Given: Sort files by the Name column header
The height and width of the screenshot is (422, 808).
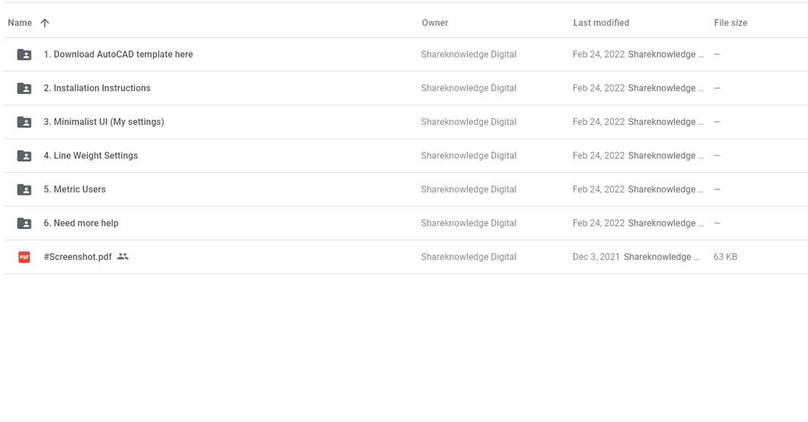Looking at the screenshot, I should pos(20,23).
